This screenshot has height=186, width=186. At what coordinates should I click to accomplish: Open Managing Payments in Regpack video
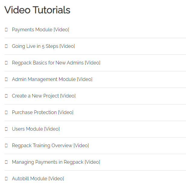(x=56, y=162)
